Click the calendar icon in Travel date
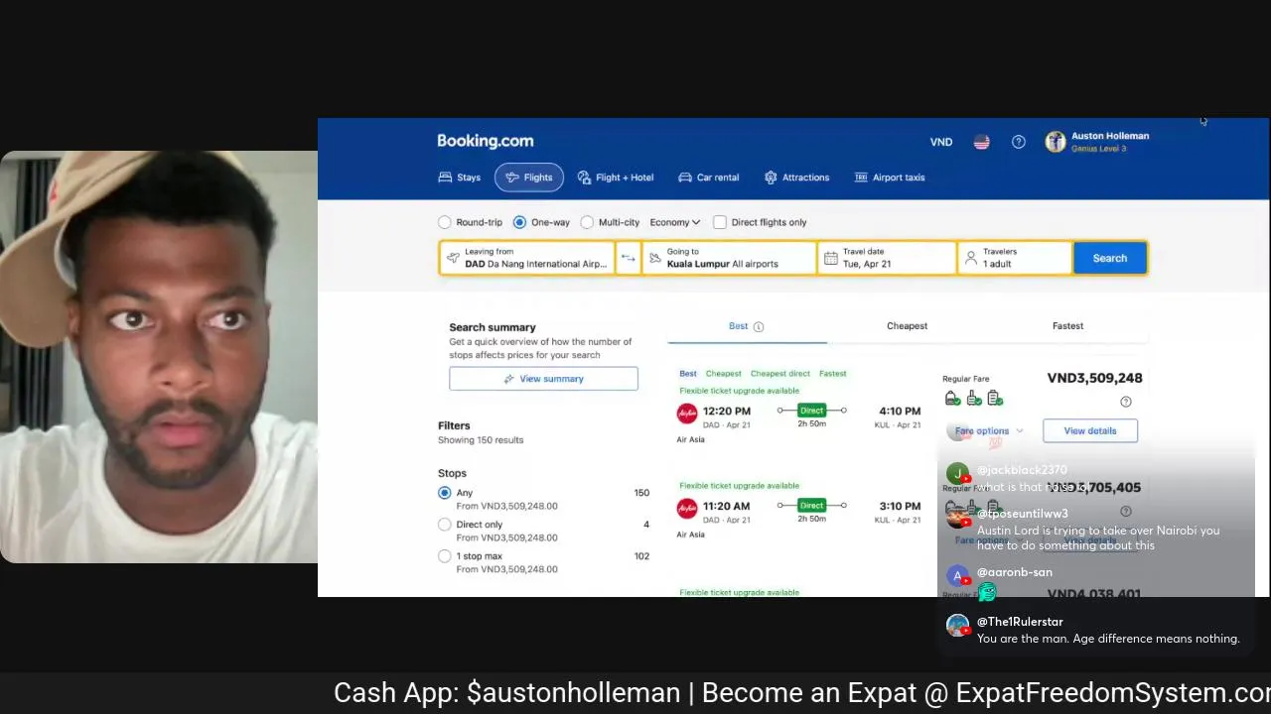 point(831,258)
